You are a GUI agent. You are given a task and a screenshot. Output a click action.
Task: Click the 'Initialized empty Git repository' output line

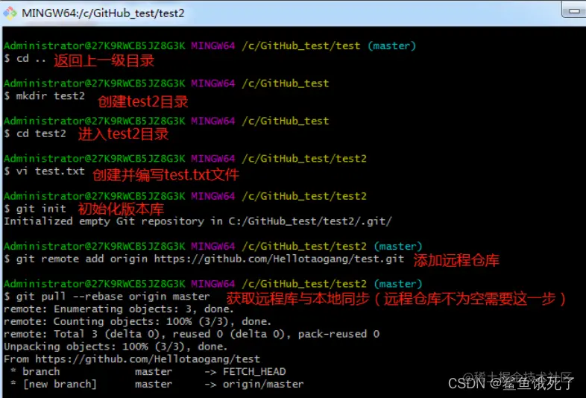[x=198, y=221]
